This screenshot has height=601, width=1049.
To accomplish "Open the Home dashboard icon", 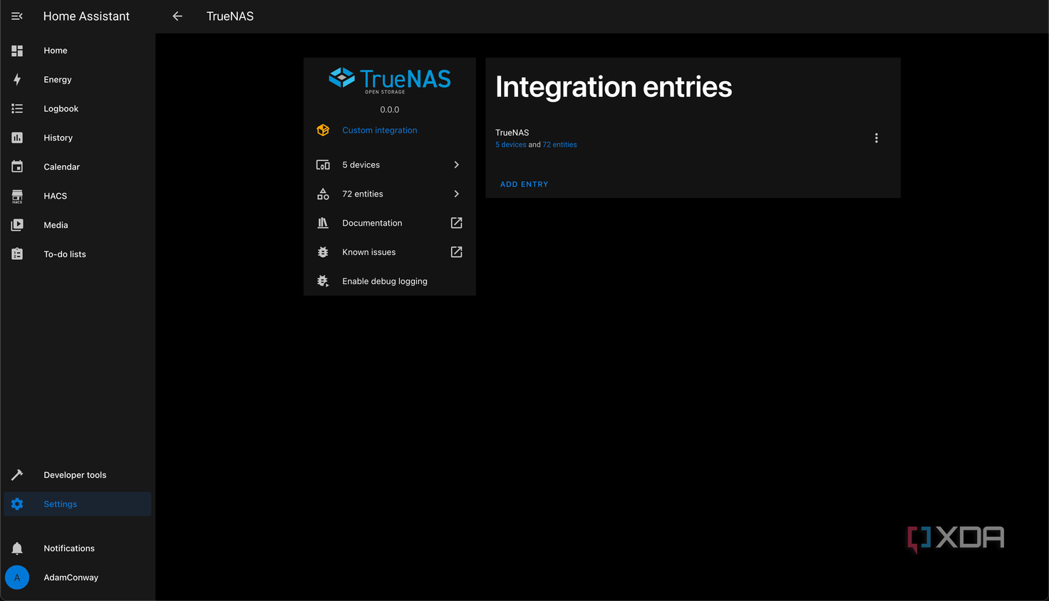I will click(x=17, y=51).
